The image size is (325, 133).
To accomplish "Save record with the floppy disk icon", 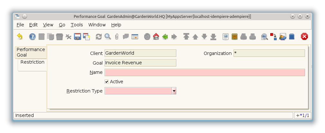I will click(x=77, y=37).
